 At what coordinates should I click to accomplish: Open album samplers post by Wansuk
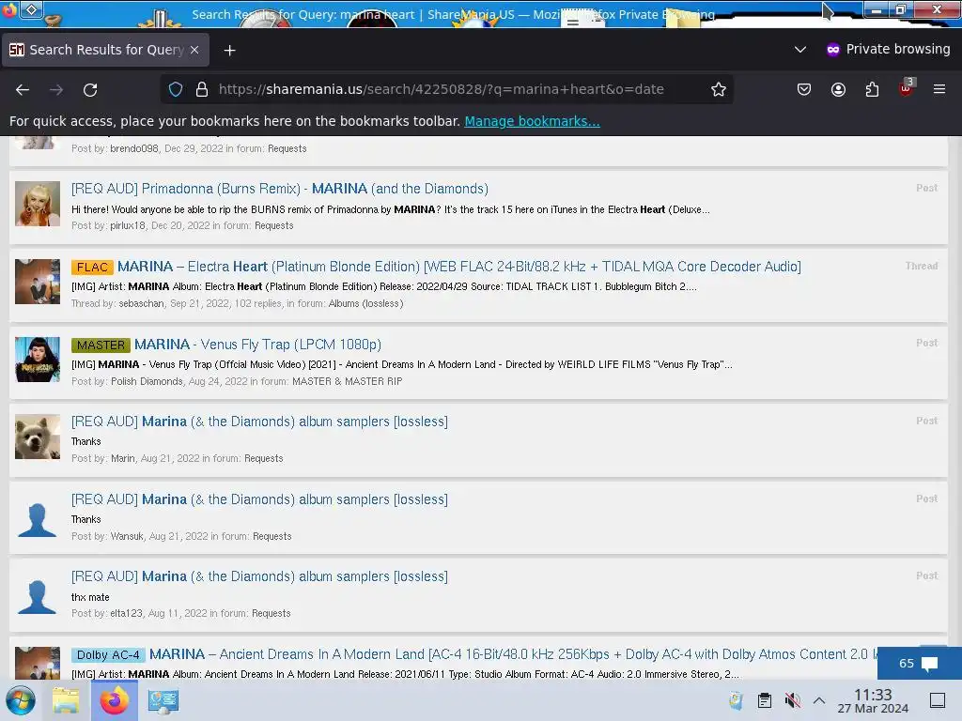coord(259,499)
